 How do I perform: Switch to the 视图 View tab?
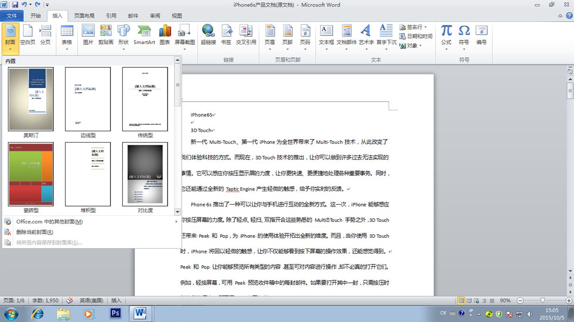click(x=177, y=16)
